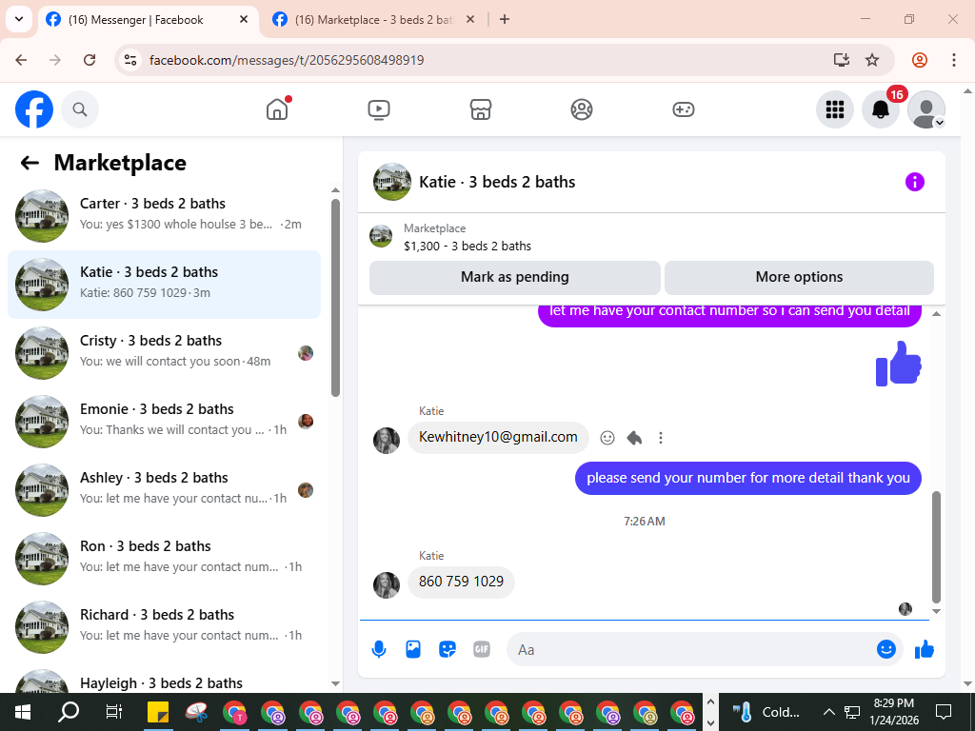Open Chrome profile icon
The height and width of the screenshot is (731, 975).
[x=920, y=60]
